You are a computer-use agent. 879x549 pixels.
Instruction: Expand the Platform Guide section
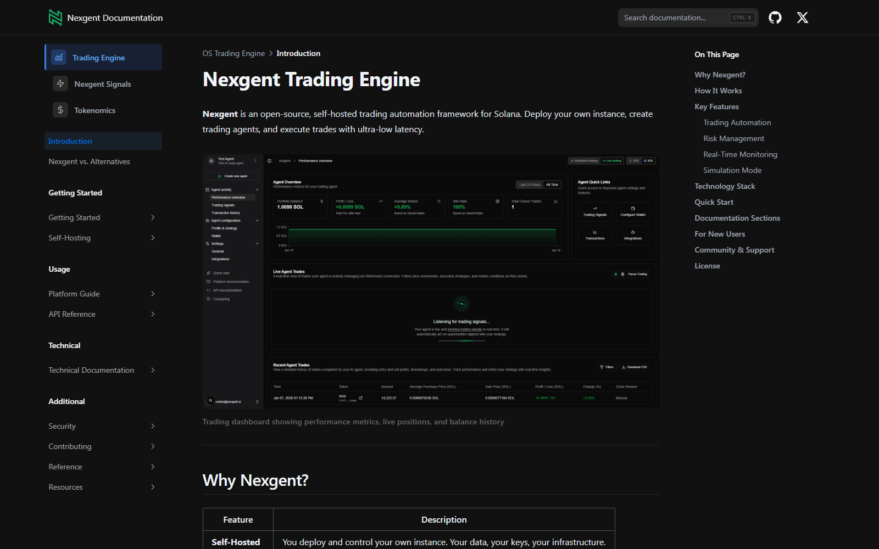click(x=153, y=294)
